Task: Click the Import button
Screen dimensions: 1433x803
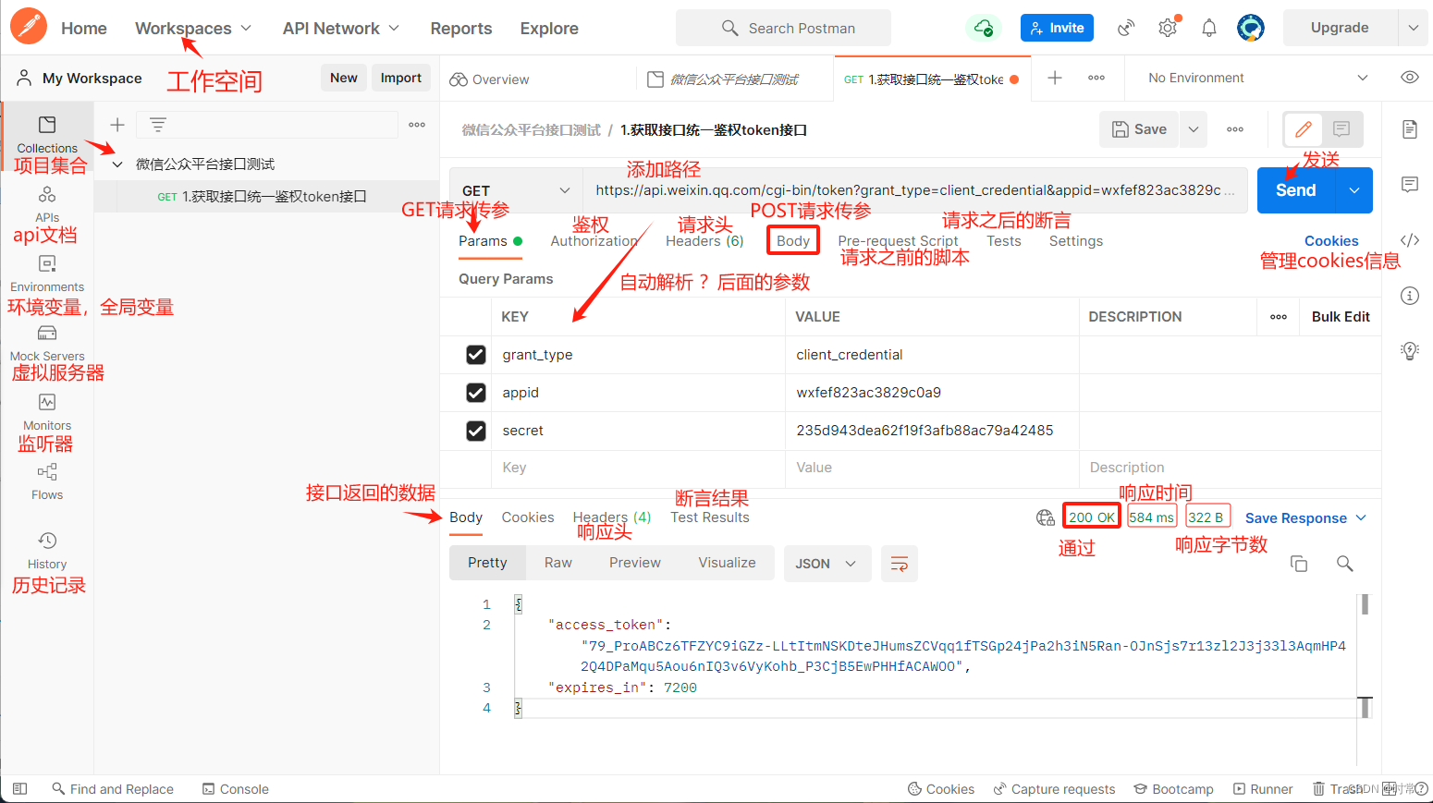Action: [400, 78]
